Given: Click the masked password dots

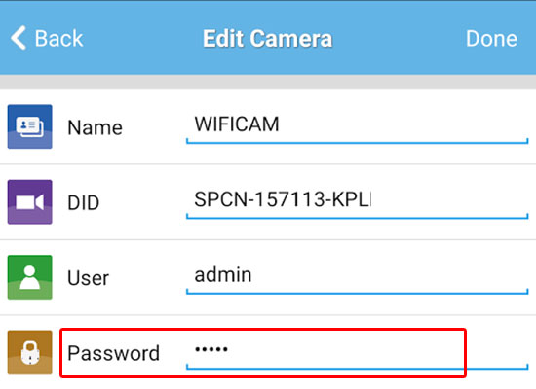Looking at the screenshot, I should click(211, 349).
